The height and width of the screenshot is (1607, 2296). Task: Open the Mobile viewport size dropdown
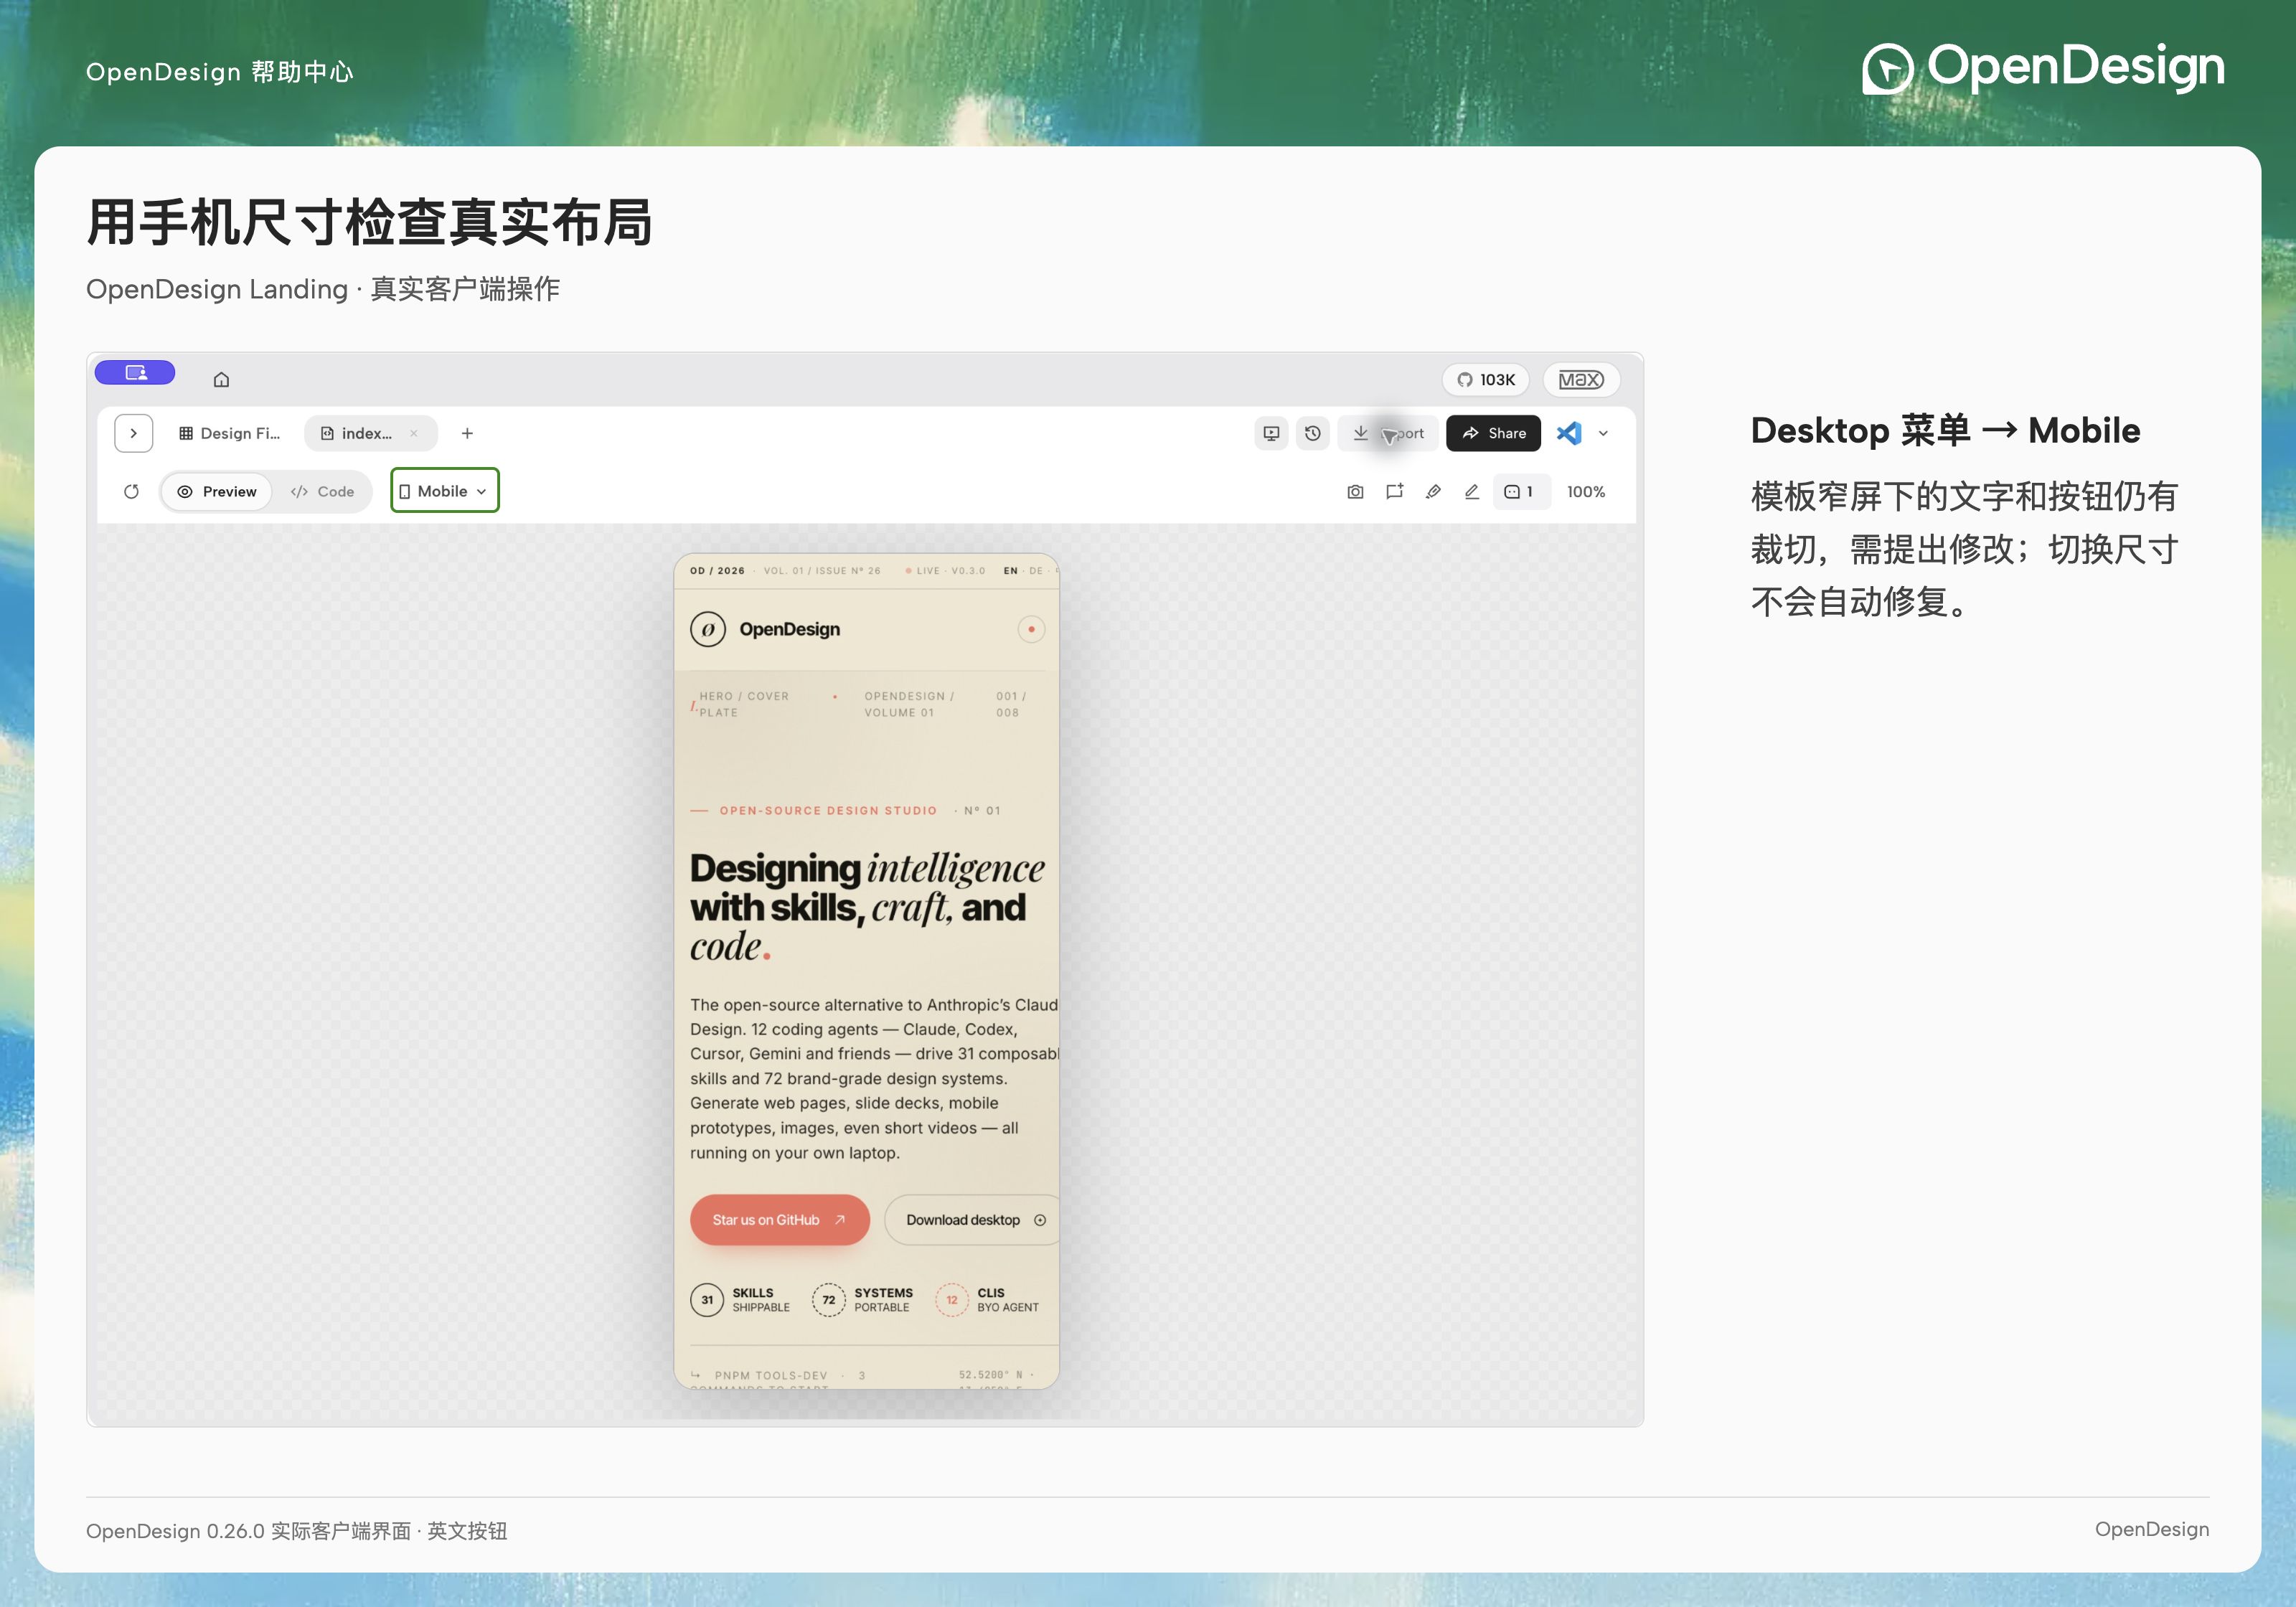click(445, 491)
